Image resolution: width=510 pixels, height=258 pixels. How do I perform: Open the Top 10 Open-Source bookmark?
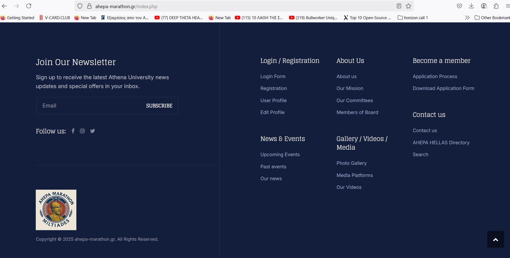point(367,18)
